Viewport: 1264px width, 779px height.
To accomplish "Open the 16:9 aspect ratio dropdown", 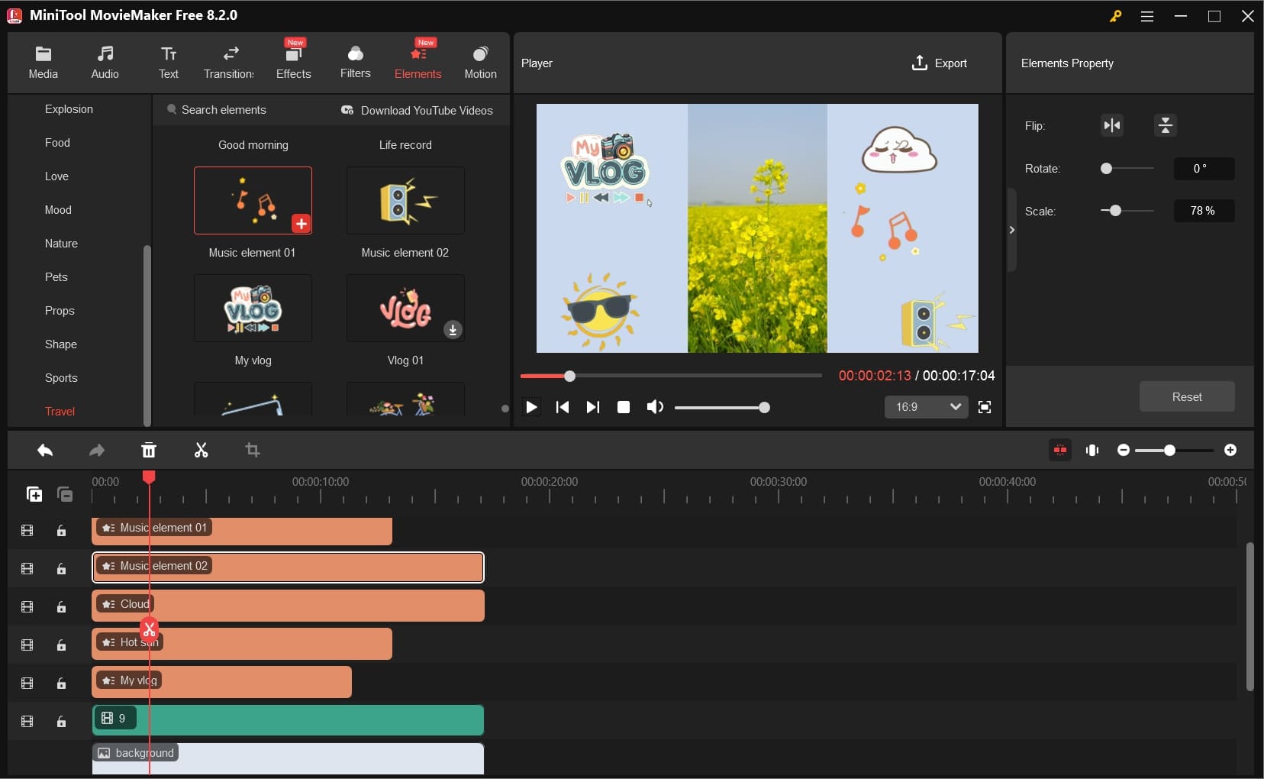I will click(927, 407).
